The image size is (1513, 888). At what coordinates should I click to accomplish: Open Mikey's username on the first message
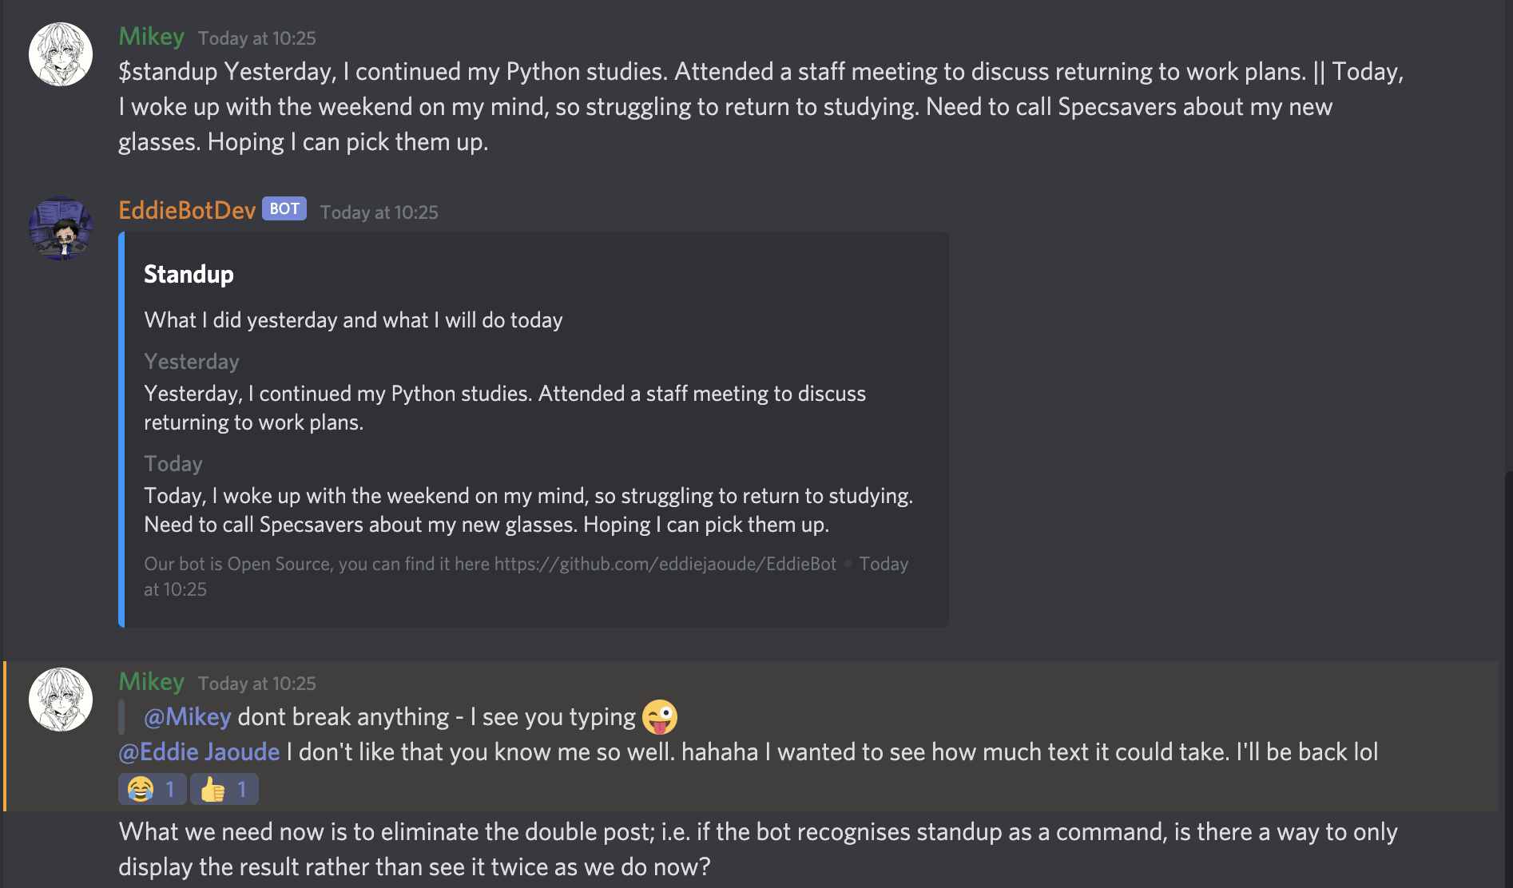[152, 37]
